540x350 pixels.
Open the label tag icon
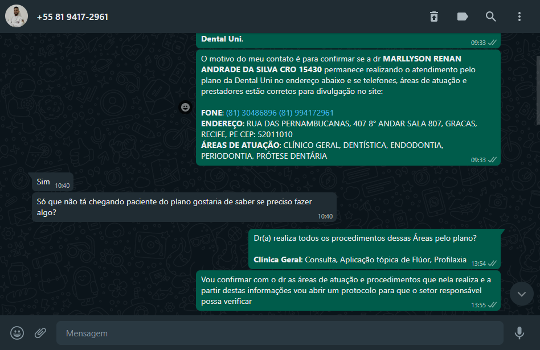click(462, 17)
